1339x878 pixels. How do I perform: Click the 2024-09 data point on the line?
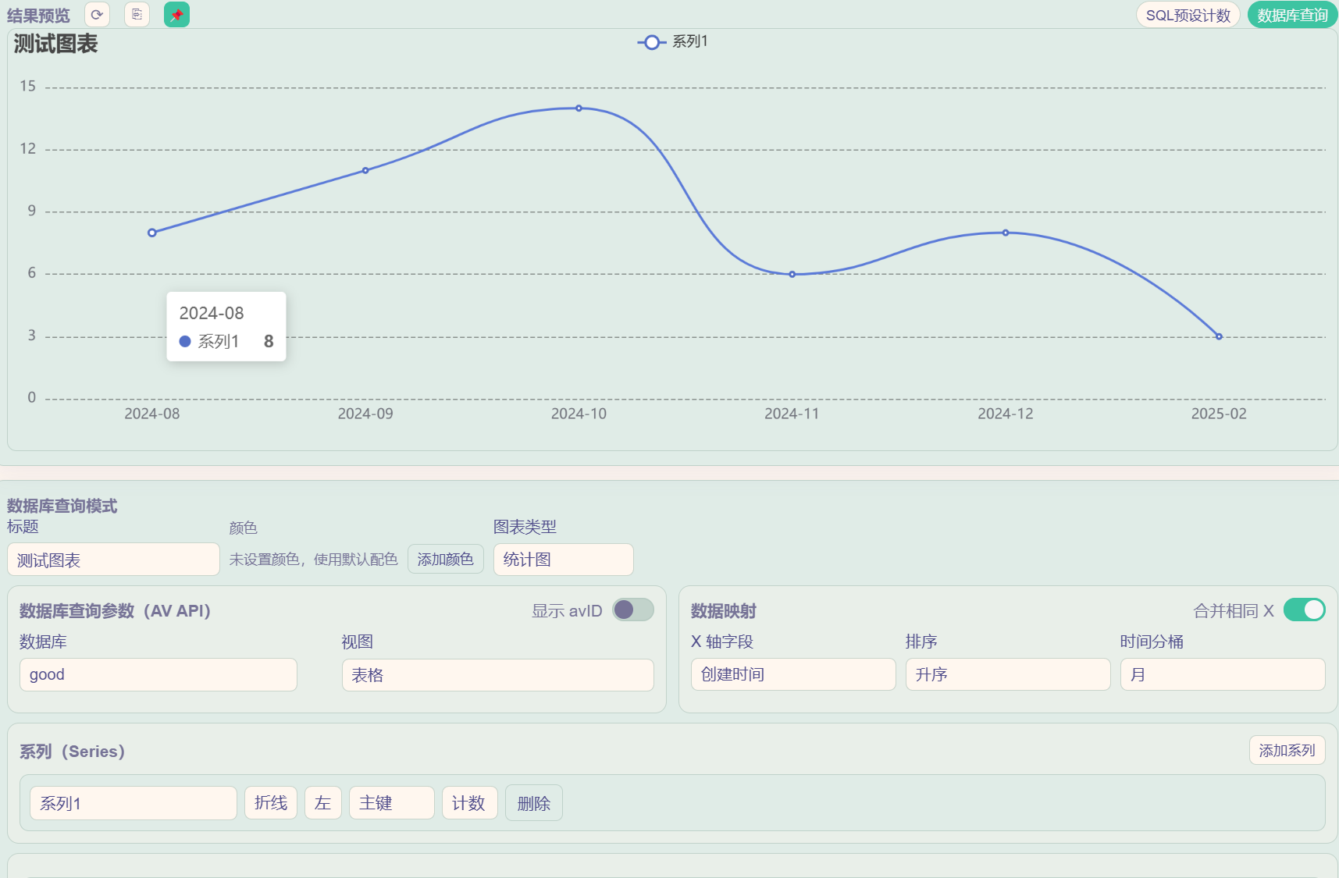coord(365,170)
